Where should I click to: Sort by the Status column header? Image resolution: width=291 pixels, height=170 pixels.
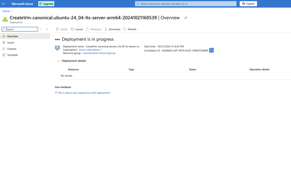(x=192, y=69)
